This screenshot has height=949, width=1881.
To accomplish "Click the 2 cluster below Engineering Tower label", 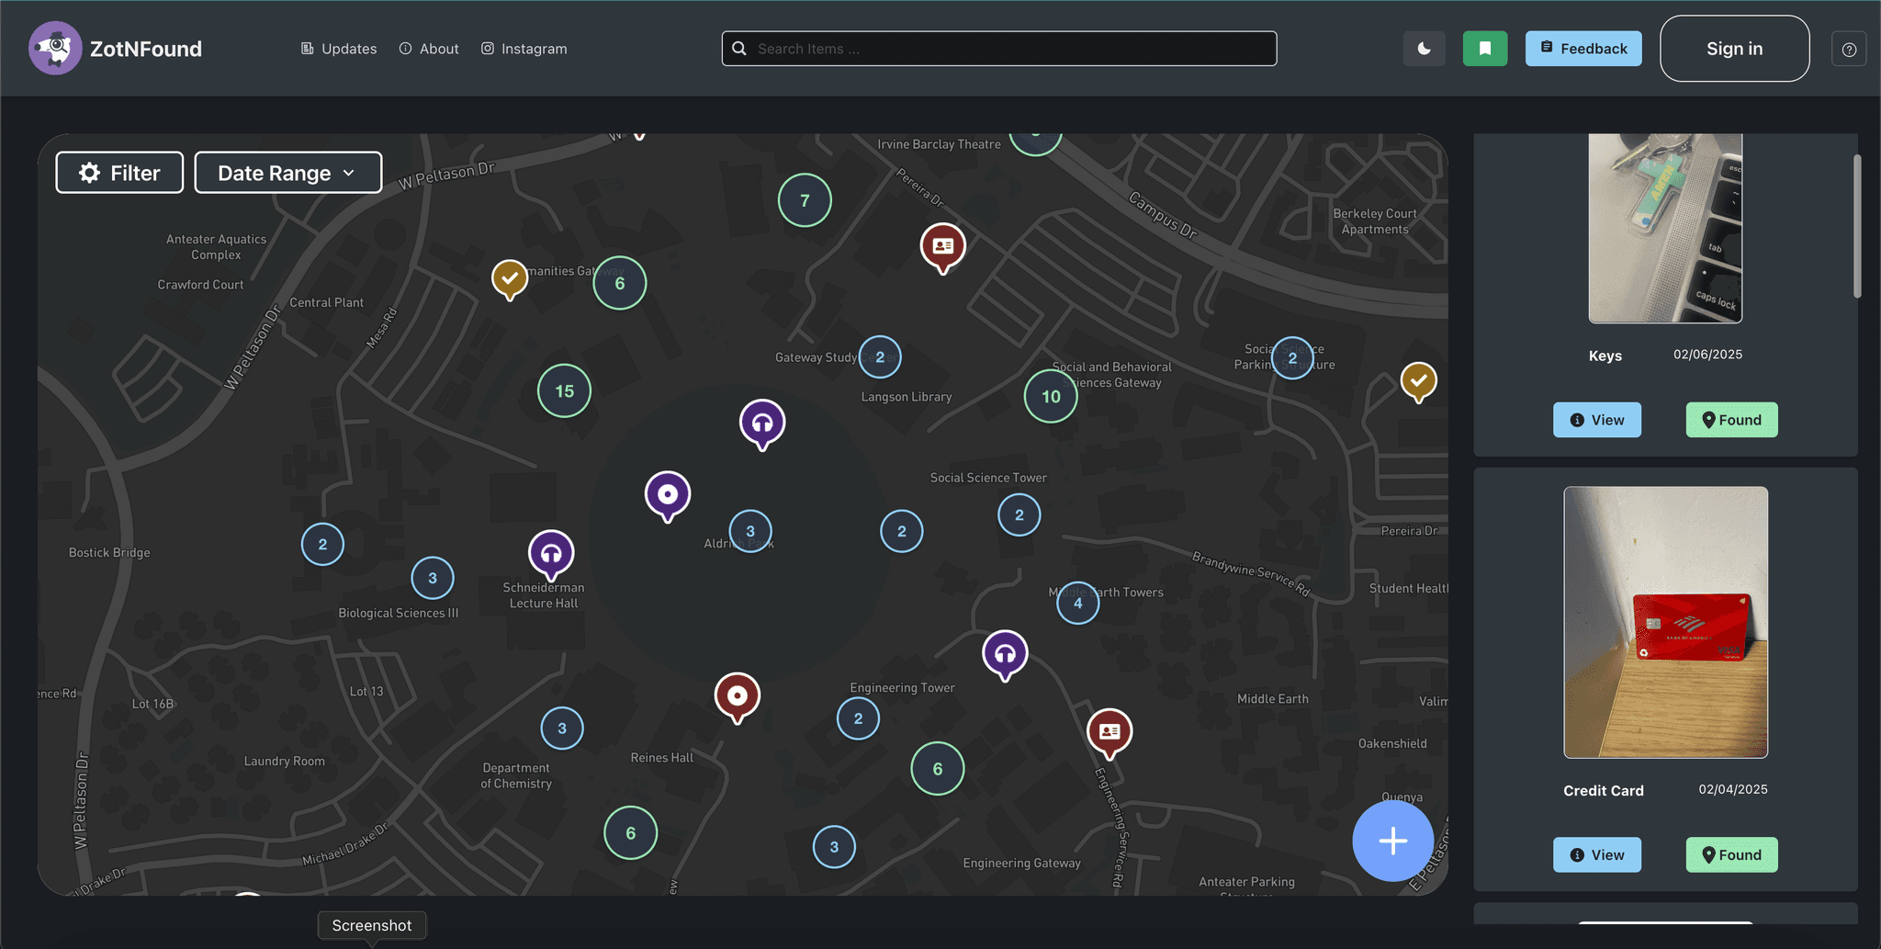I will 858,718.
